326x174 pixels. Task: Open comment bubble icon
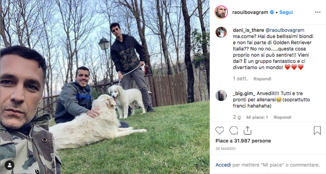tap(233, 131)
